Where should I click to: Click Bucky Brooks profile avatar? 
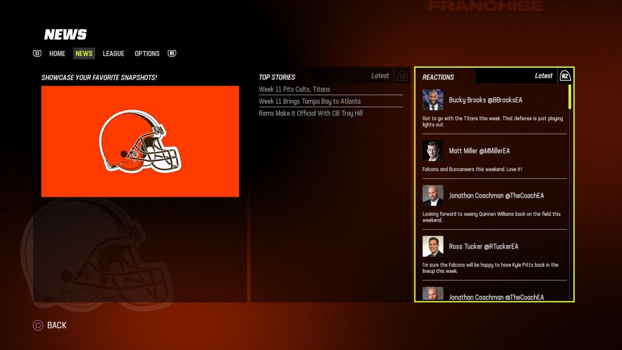[x=433, y=100]
